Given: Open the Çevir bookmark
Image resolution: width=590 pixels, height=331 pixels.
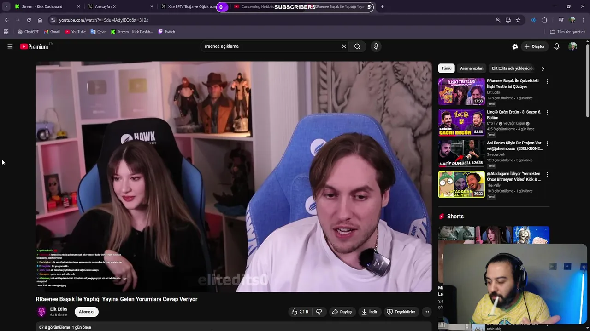Looking at the screenshot, I should pos(98,32).
